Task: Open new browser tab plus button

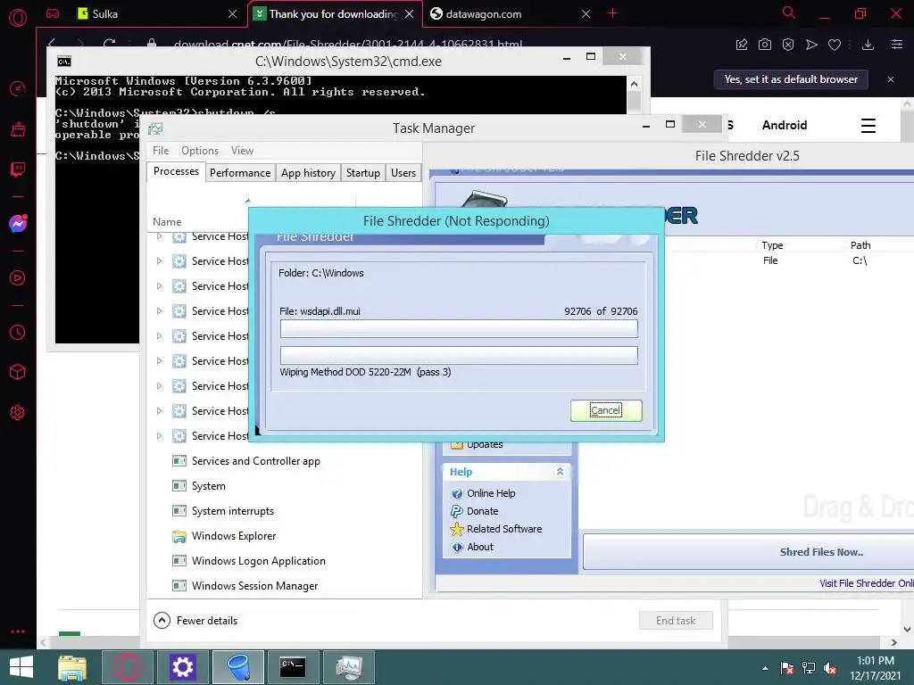Action: click(x=612, y=13)
